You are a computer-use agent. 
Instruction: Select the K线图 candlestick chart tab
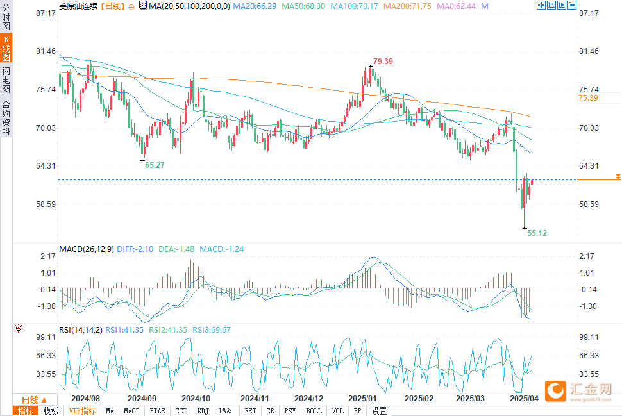click(6, 48)
